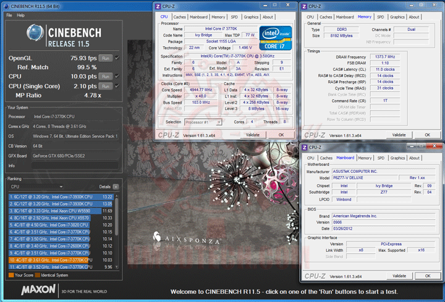Open the Processor #1 selection dropdown
This screenshot has height=302, width=445.
(203, 122)
